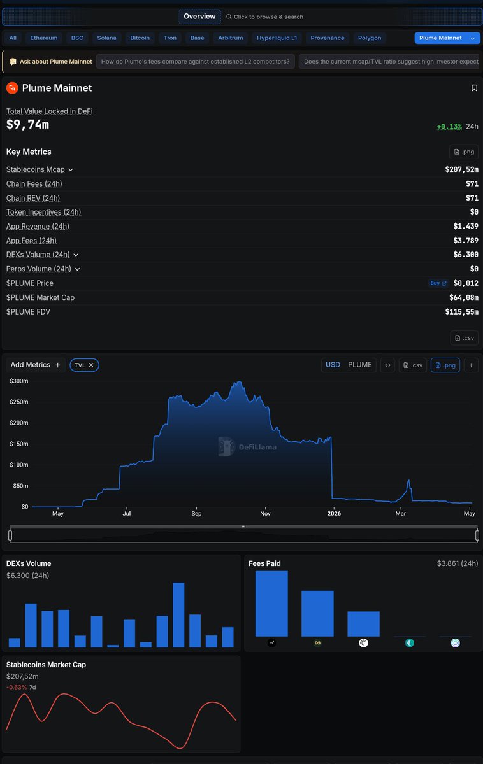Click the Plume Mainnet logo icon
The width and height of the screenshot is (483, 764).
click(12, 88)
